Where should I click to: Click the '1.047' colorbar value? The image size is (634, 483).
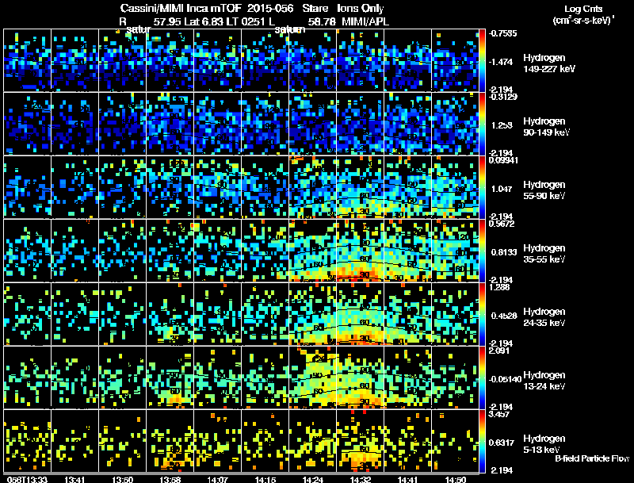click(x=502, y=189)
